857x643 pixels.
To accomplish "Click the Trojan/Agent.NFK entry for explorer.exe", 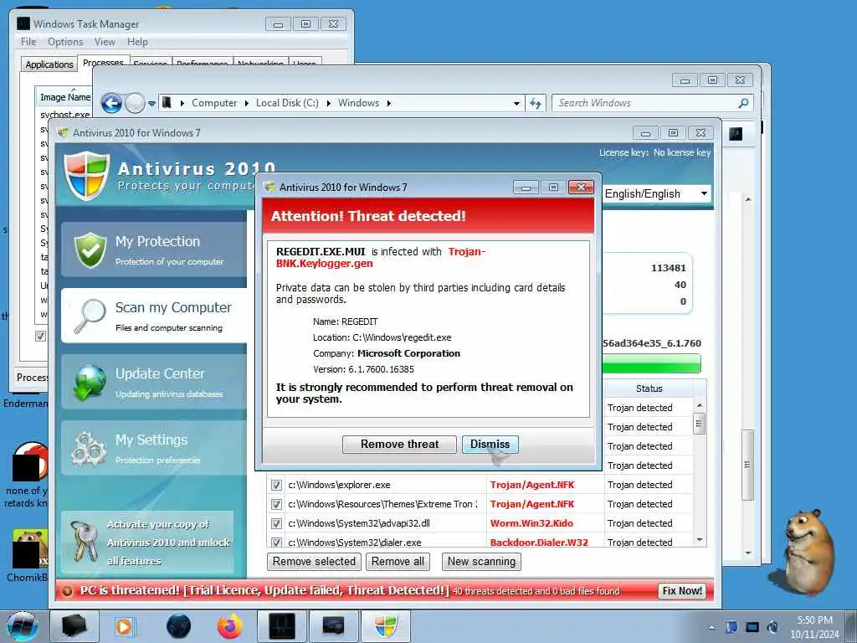I will tap(531, 485).
